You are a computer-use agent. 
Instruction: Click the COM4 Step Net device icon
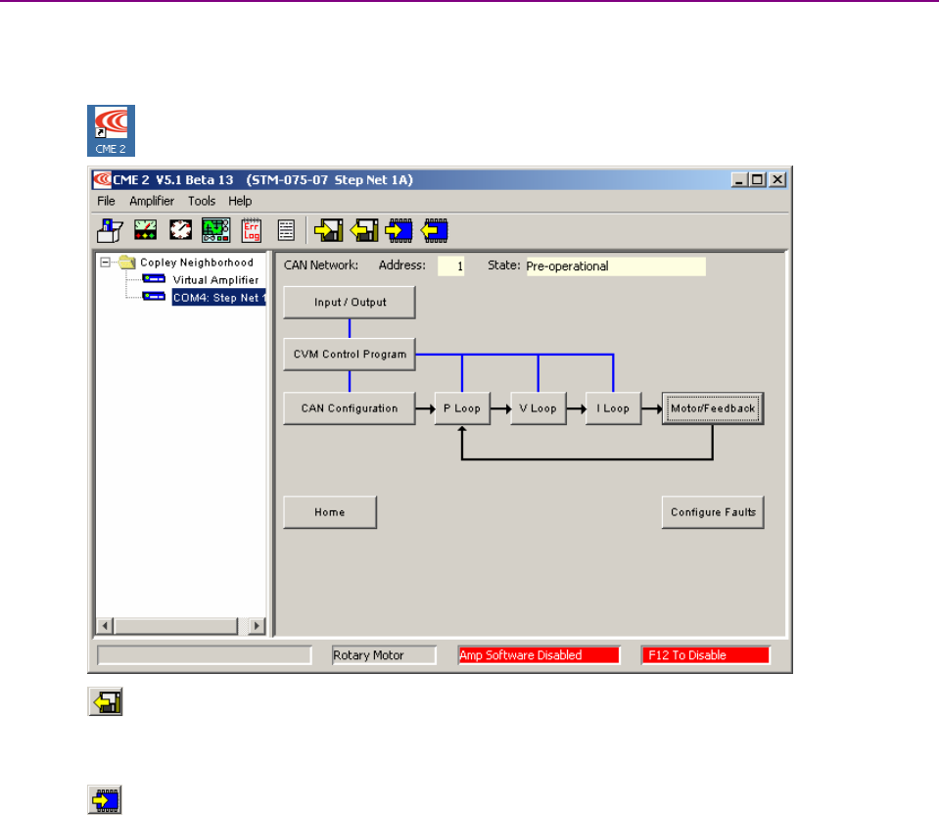pyautogui.click(x=154, y=296)
